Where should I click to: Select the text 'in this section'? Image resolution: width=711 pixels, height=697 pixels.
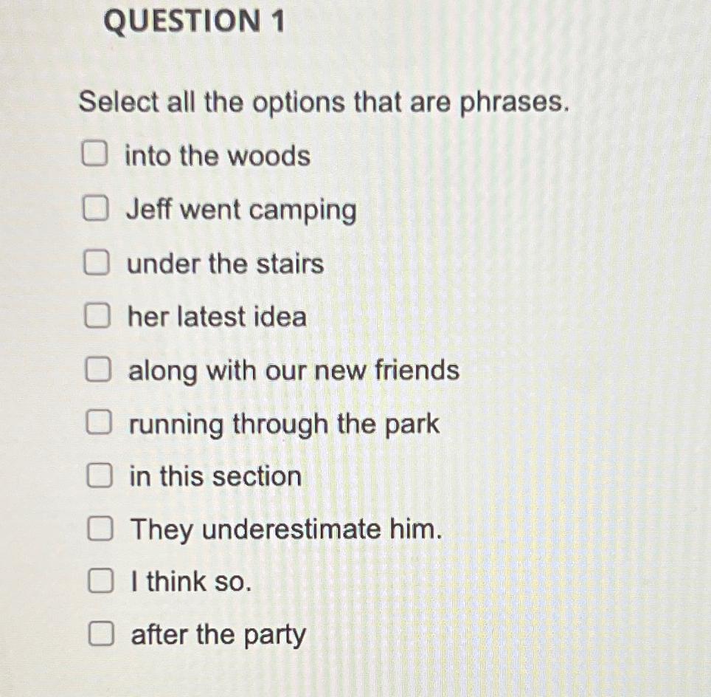click(x=214, y=476)
